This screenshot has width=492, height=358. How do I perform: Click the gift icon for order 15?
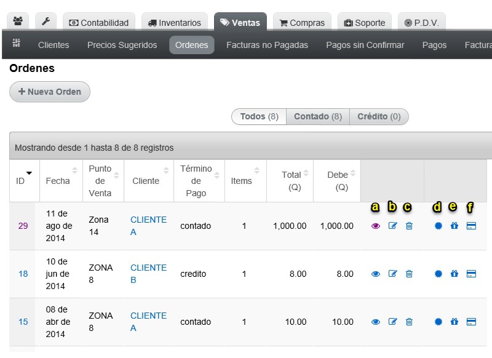454,322
